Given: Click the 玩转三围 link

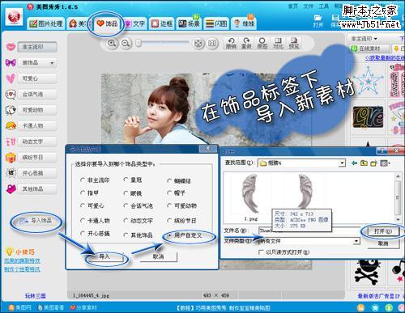Looking at the screenshot, I should pyautogui.click(x=35, y=296).
